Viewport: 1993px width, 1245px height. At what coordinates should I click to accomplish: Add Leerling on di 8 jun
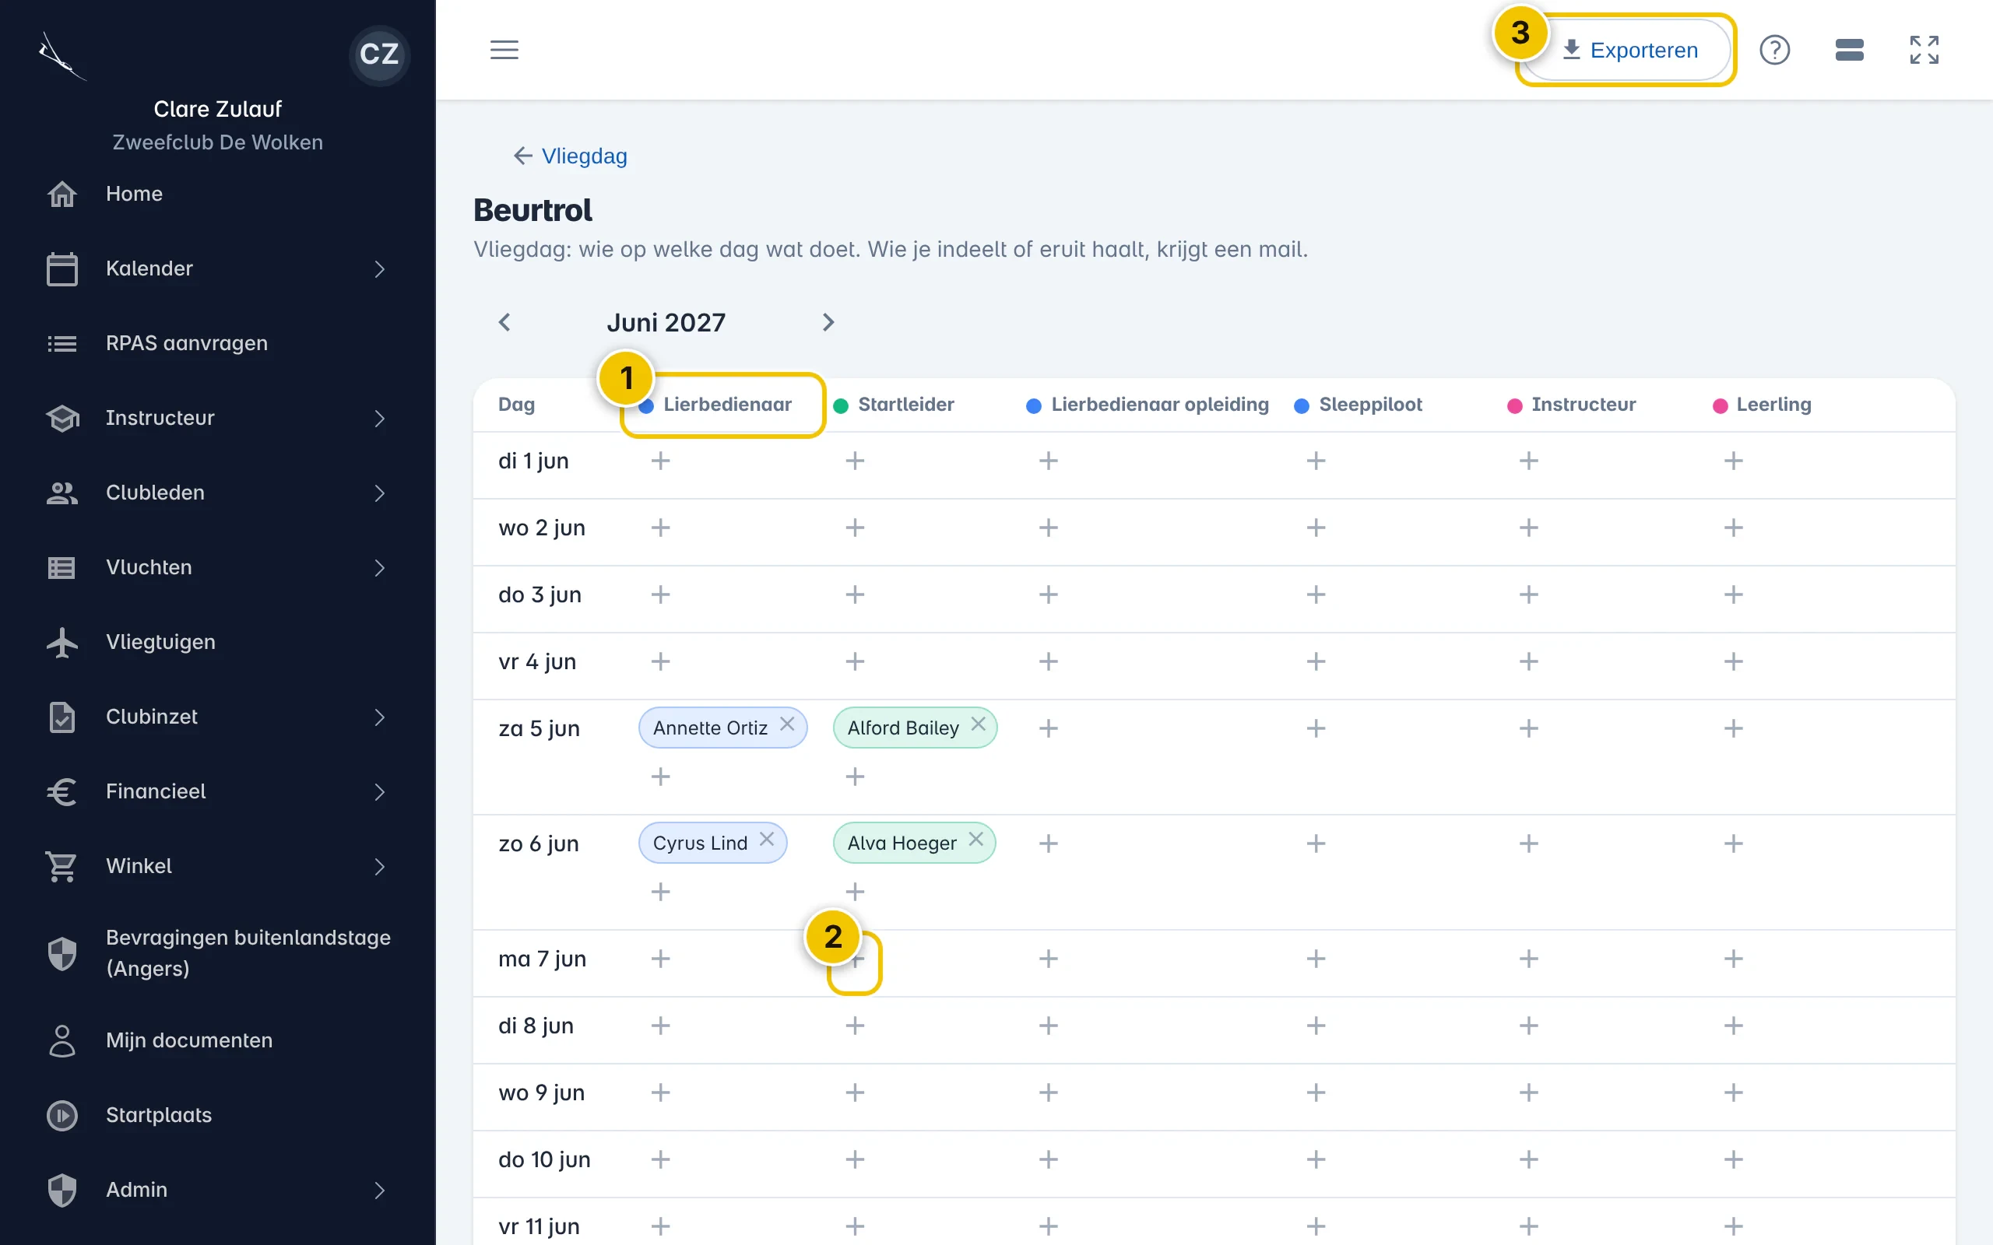pyautogui.click(x=1734, y=1025)
